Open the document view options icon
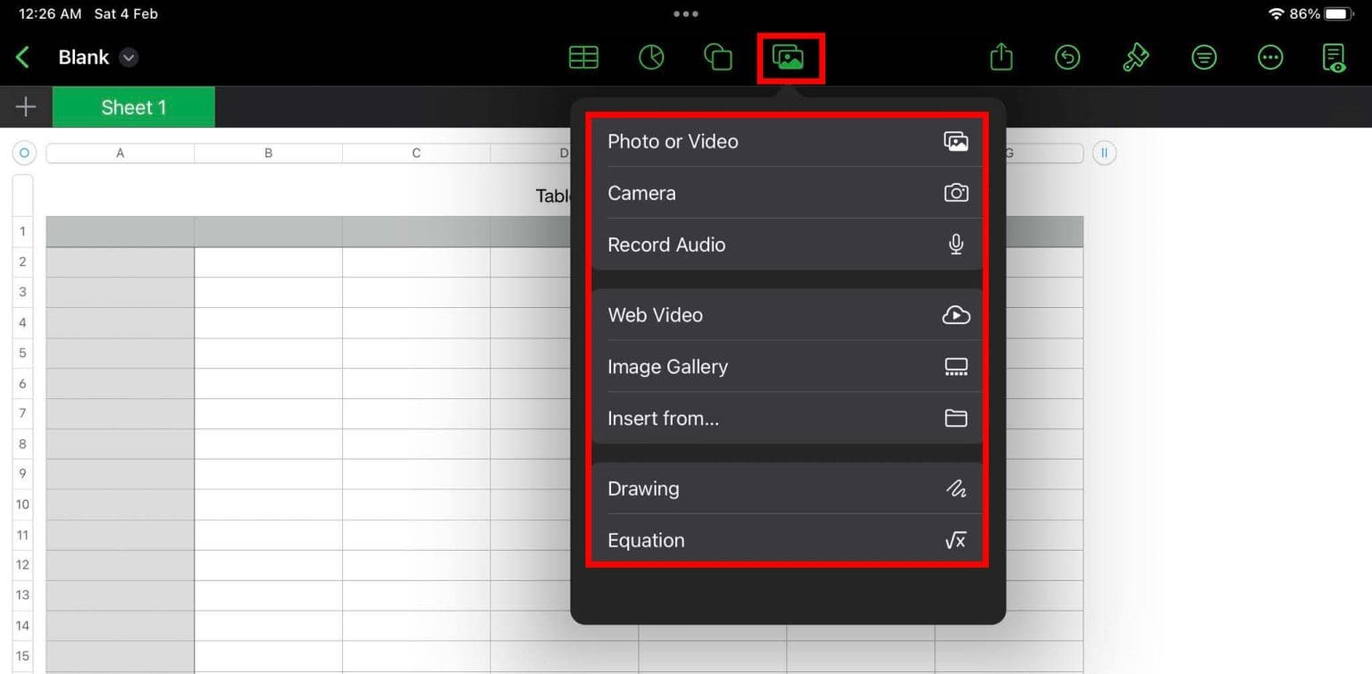The image size is (1372, 674). (1334, 56)
